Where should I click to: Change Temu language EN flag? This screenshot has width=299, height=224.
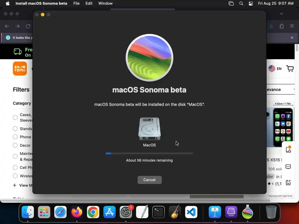[275, 69]
